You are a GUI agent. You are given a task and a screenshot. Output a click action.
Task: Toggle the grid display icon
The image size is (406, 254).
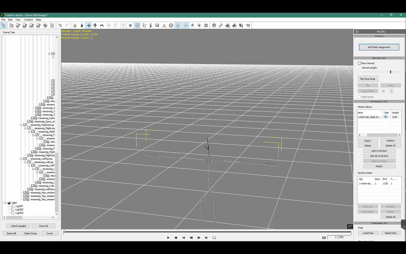pos(137,25)
